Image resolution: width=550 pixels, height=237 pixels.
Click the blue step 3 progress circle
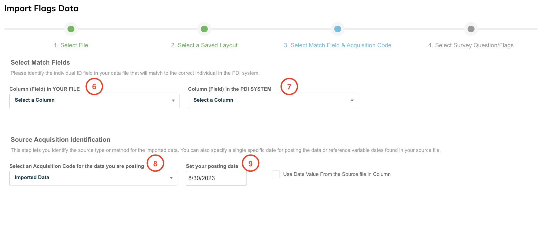(338, 29)
